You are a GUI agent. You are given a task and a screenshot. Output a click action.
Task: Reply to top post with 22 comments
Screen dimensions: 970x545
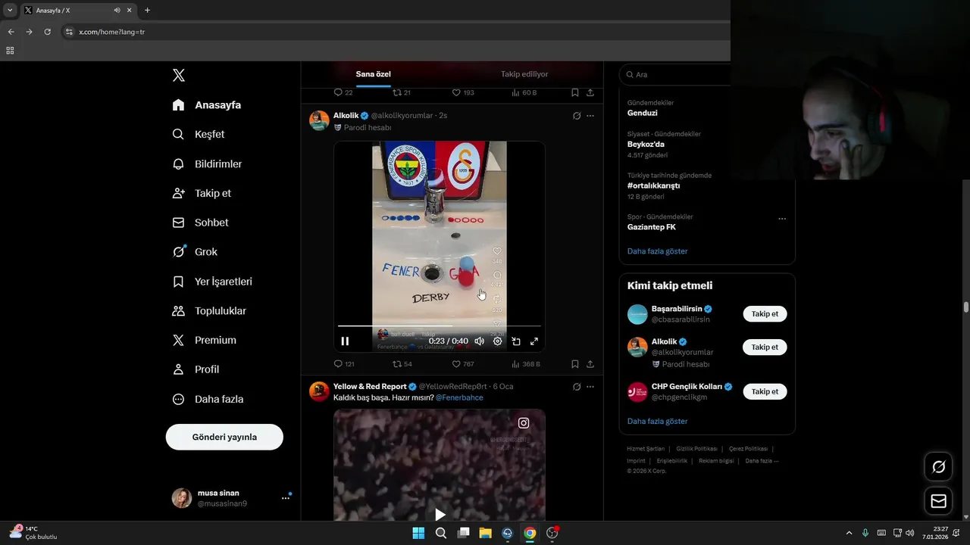pyautogui.click(x=343, y=92)
